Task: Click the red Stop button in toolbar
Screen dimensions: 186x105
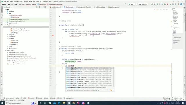Action: pos(167,4)
